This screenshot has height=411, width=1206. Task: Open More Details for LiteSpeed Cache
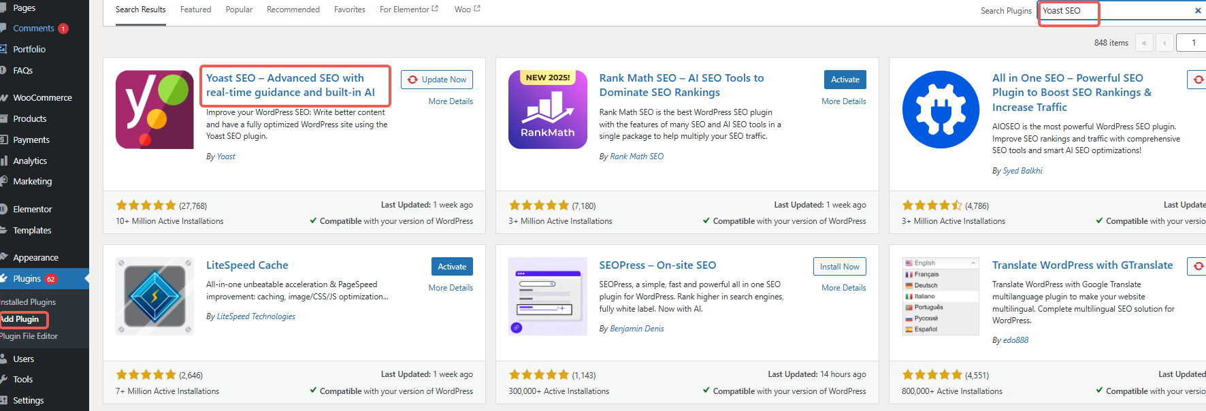point(451,288)
